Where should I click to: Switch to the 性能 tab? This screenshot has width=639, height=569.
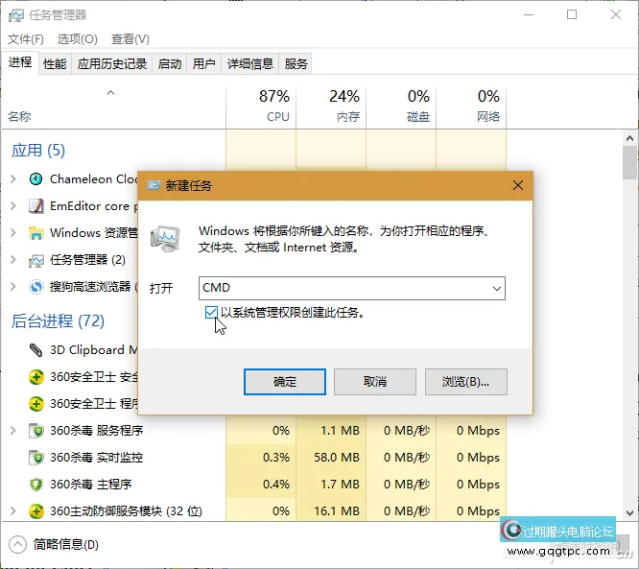click(x=55, y=64)
